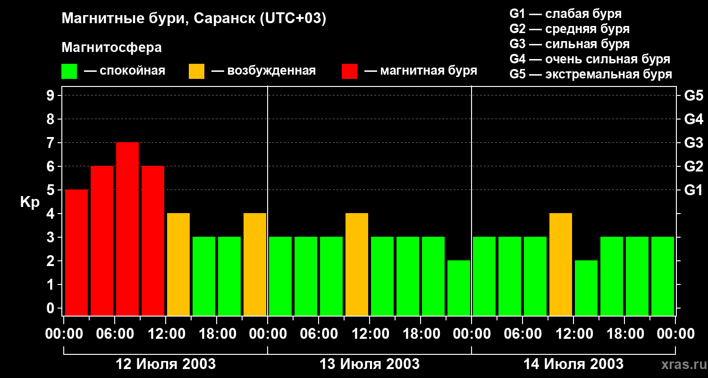The width and height of the screenshot is (708, 378).
Task: Click the '06:00' tick label above 12 Июля
Action: pos(115,334)
